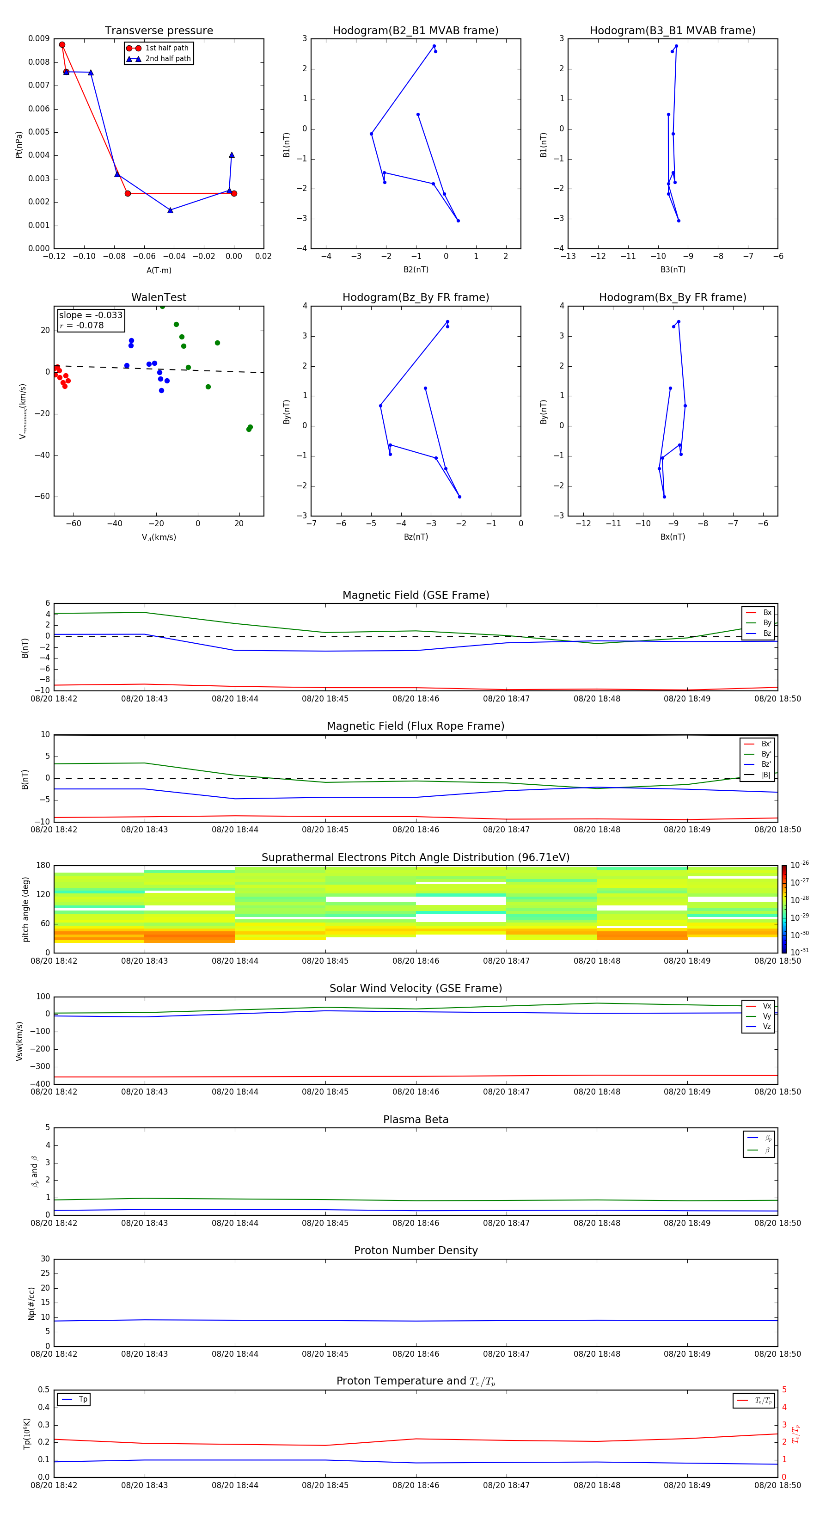The image size is (832, 1526).
Task: Click the 'Hodogram(Bx_By FR frame)' title
Action: (673, 297)
